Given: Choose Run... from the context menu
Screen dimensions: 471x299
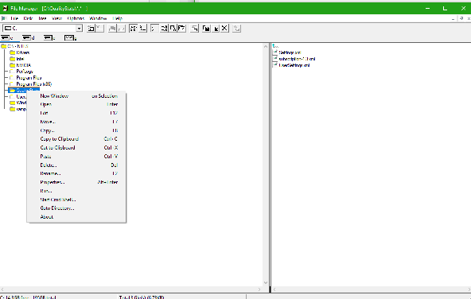Looking at the screenshot, I should coord(76,191).
